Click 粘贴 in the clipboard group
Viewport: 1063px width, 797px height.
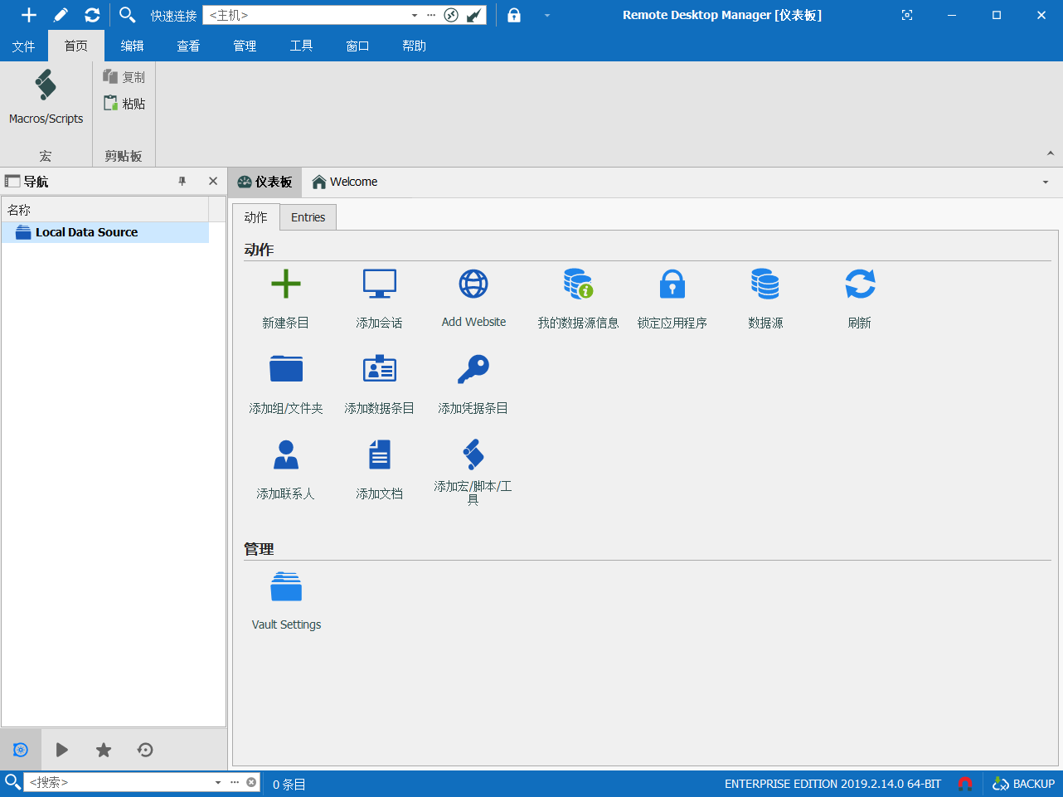pos(124,103)
